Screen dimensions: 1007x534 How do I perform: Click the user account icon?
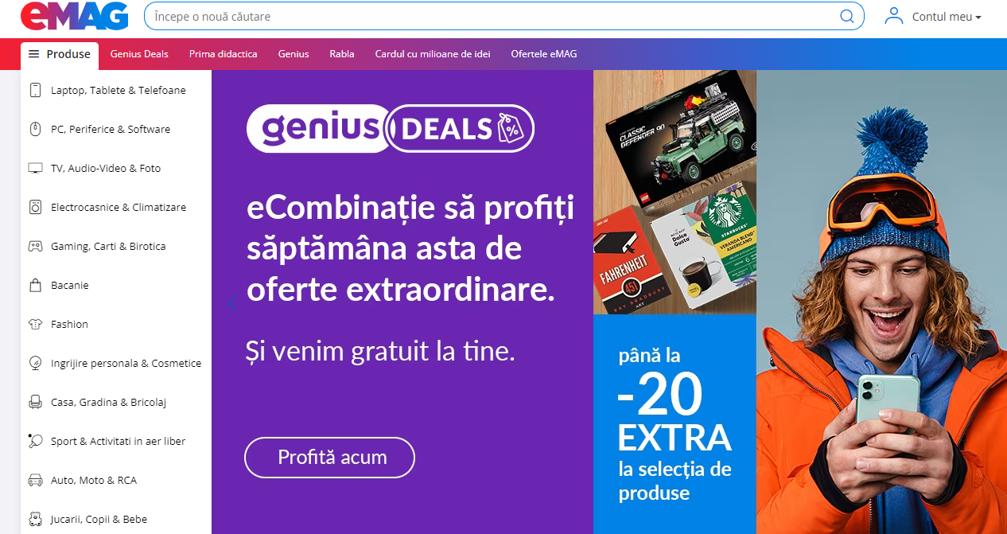(894, 16)
